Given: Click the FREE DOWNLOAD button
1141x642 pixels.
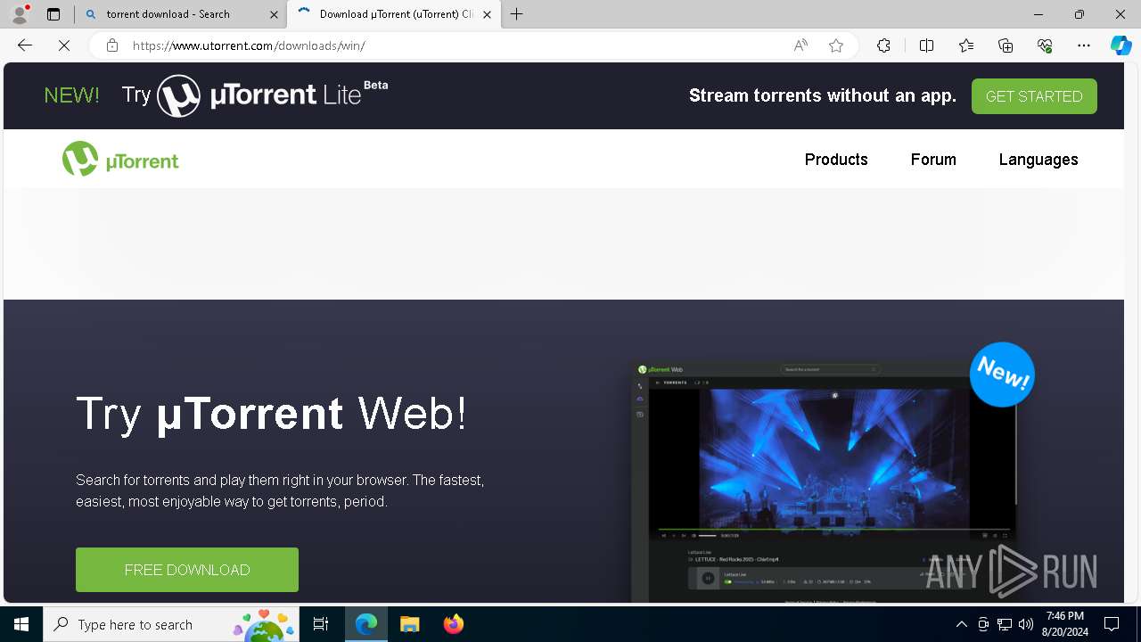Looking at the screenshot, I should tap(187, 570).
